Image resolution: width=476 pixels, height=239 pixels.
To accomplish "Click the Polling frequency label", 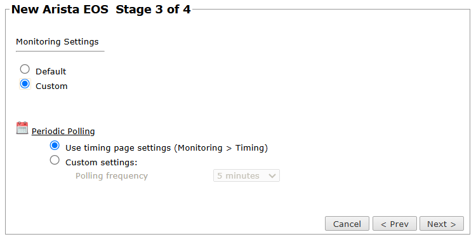I will pos(112,175).
